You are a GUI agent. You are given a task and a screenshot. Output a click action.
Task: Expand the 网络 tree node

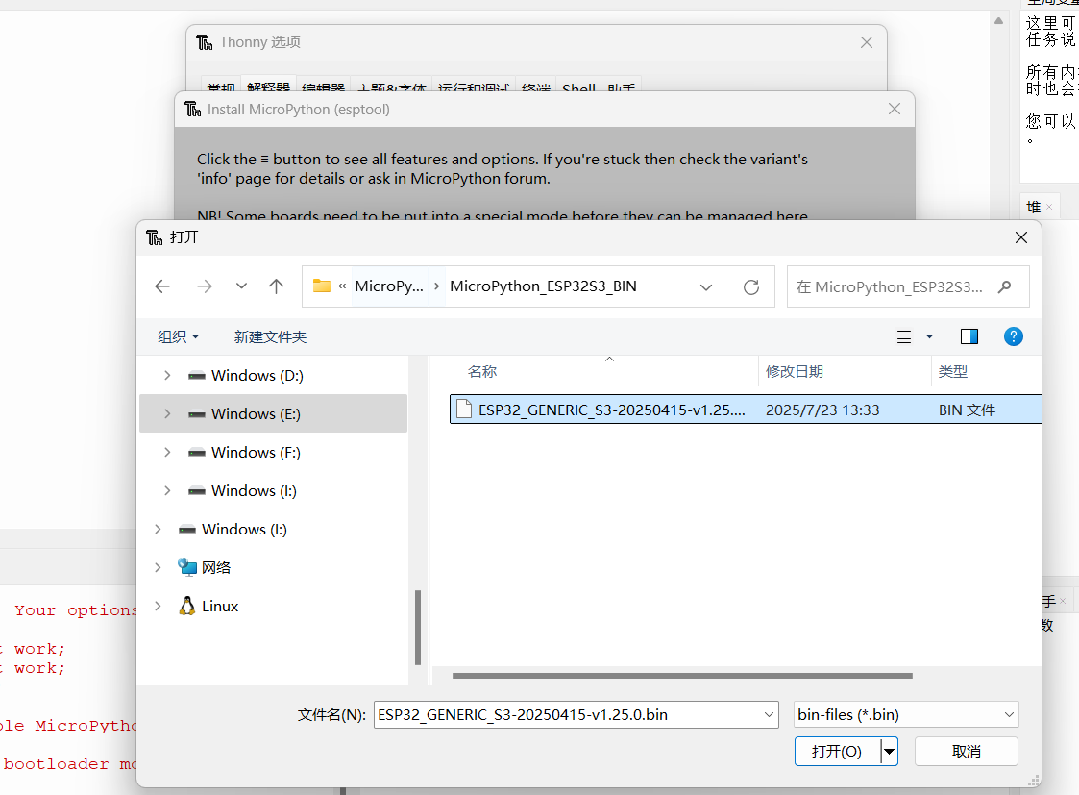click(x=158, y=568)
